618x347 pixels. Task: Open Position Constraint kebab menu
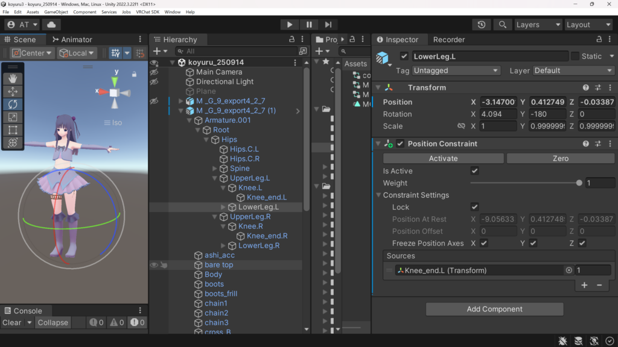(610, 143)
